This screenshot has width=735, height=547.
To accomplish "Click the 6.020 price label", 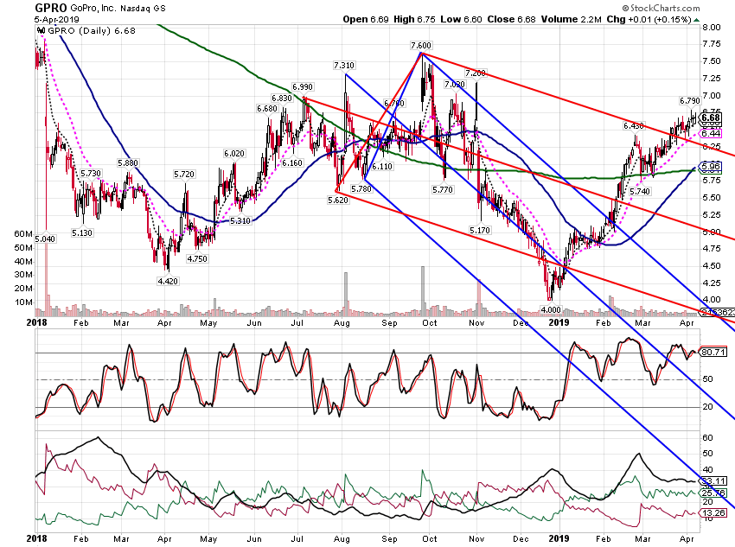I will tap(234, 154).
